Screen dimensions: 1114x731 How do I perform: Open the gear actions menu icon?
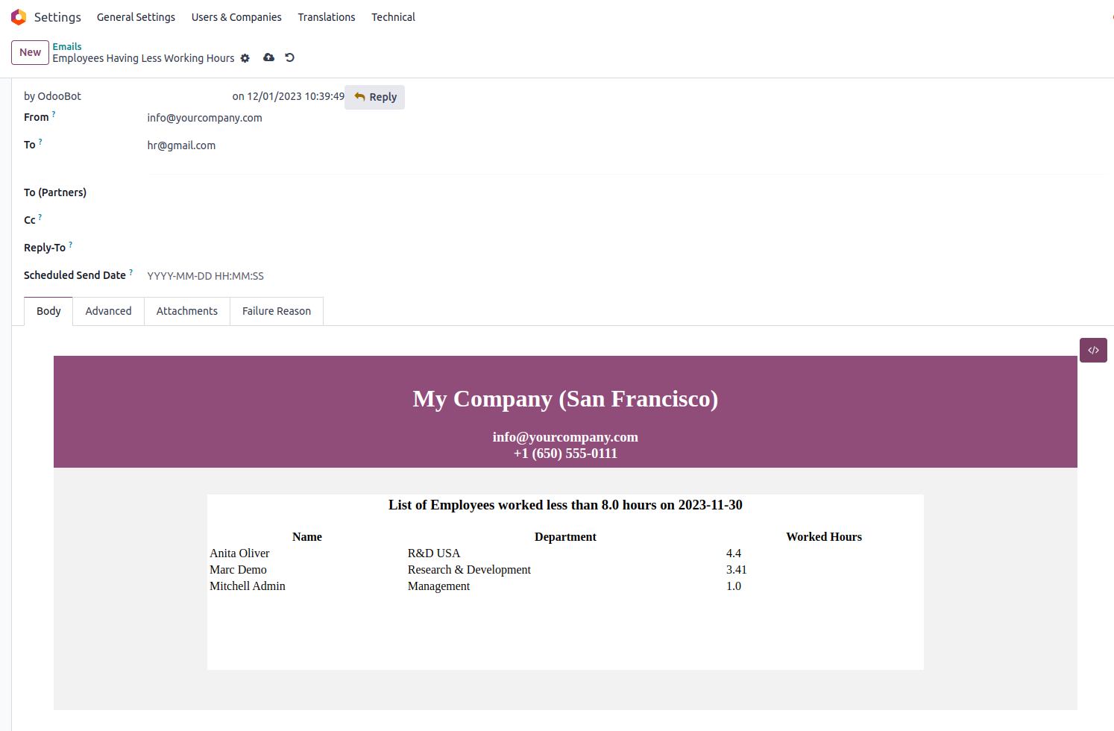click(x=245, y=58)
